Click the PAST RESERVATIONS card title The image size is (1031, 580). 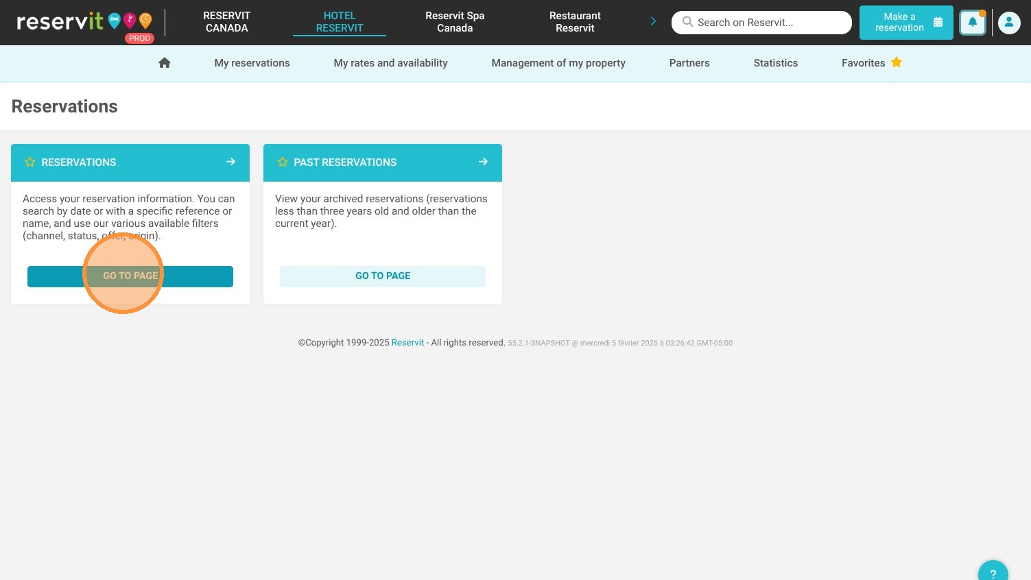345,162
